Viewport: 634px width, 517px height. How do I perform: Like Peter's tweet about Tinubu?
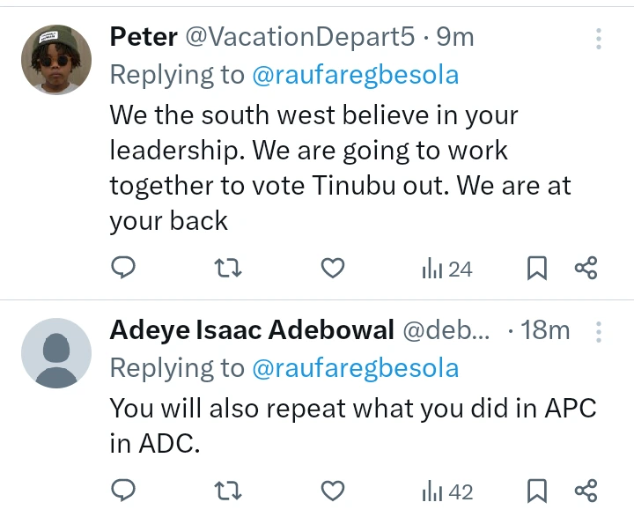click(x=332, y=268)
